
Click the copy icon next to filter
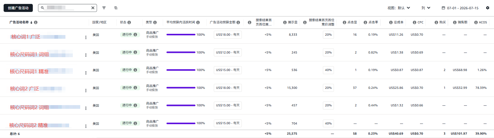tap(116, 8)
